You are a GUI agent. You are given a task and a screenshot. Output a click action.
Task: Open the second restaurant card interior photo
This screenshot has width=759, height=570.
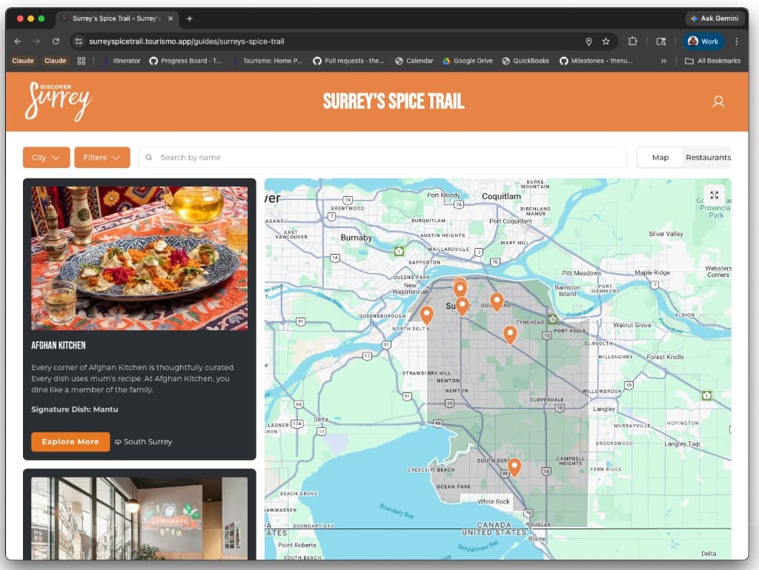[139, 518]
